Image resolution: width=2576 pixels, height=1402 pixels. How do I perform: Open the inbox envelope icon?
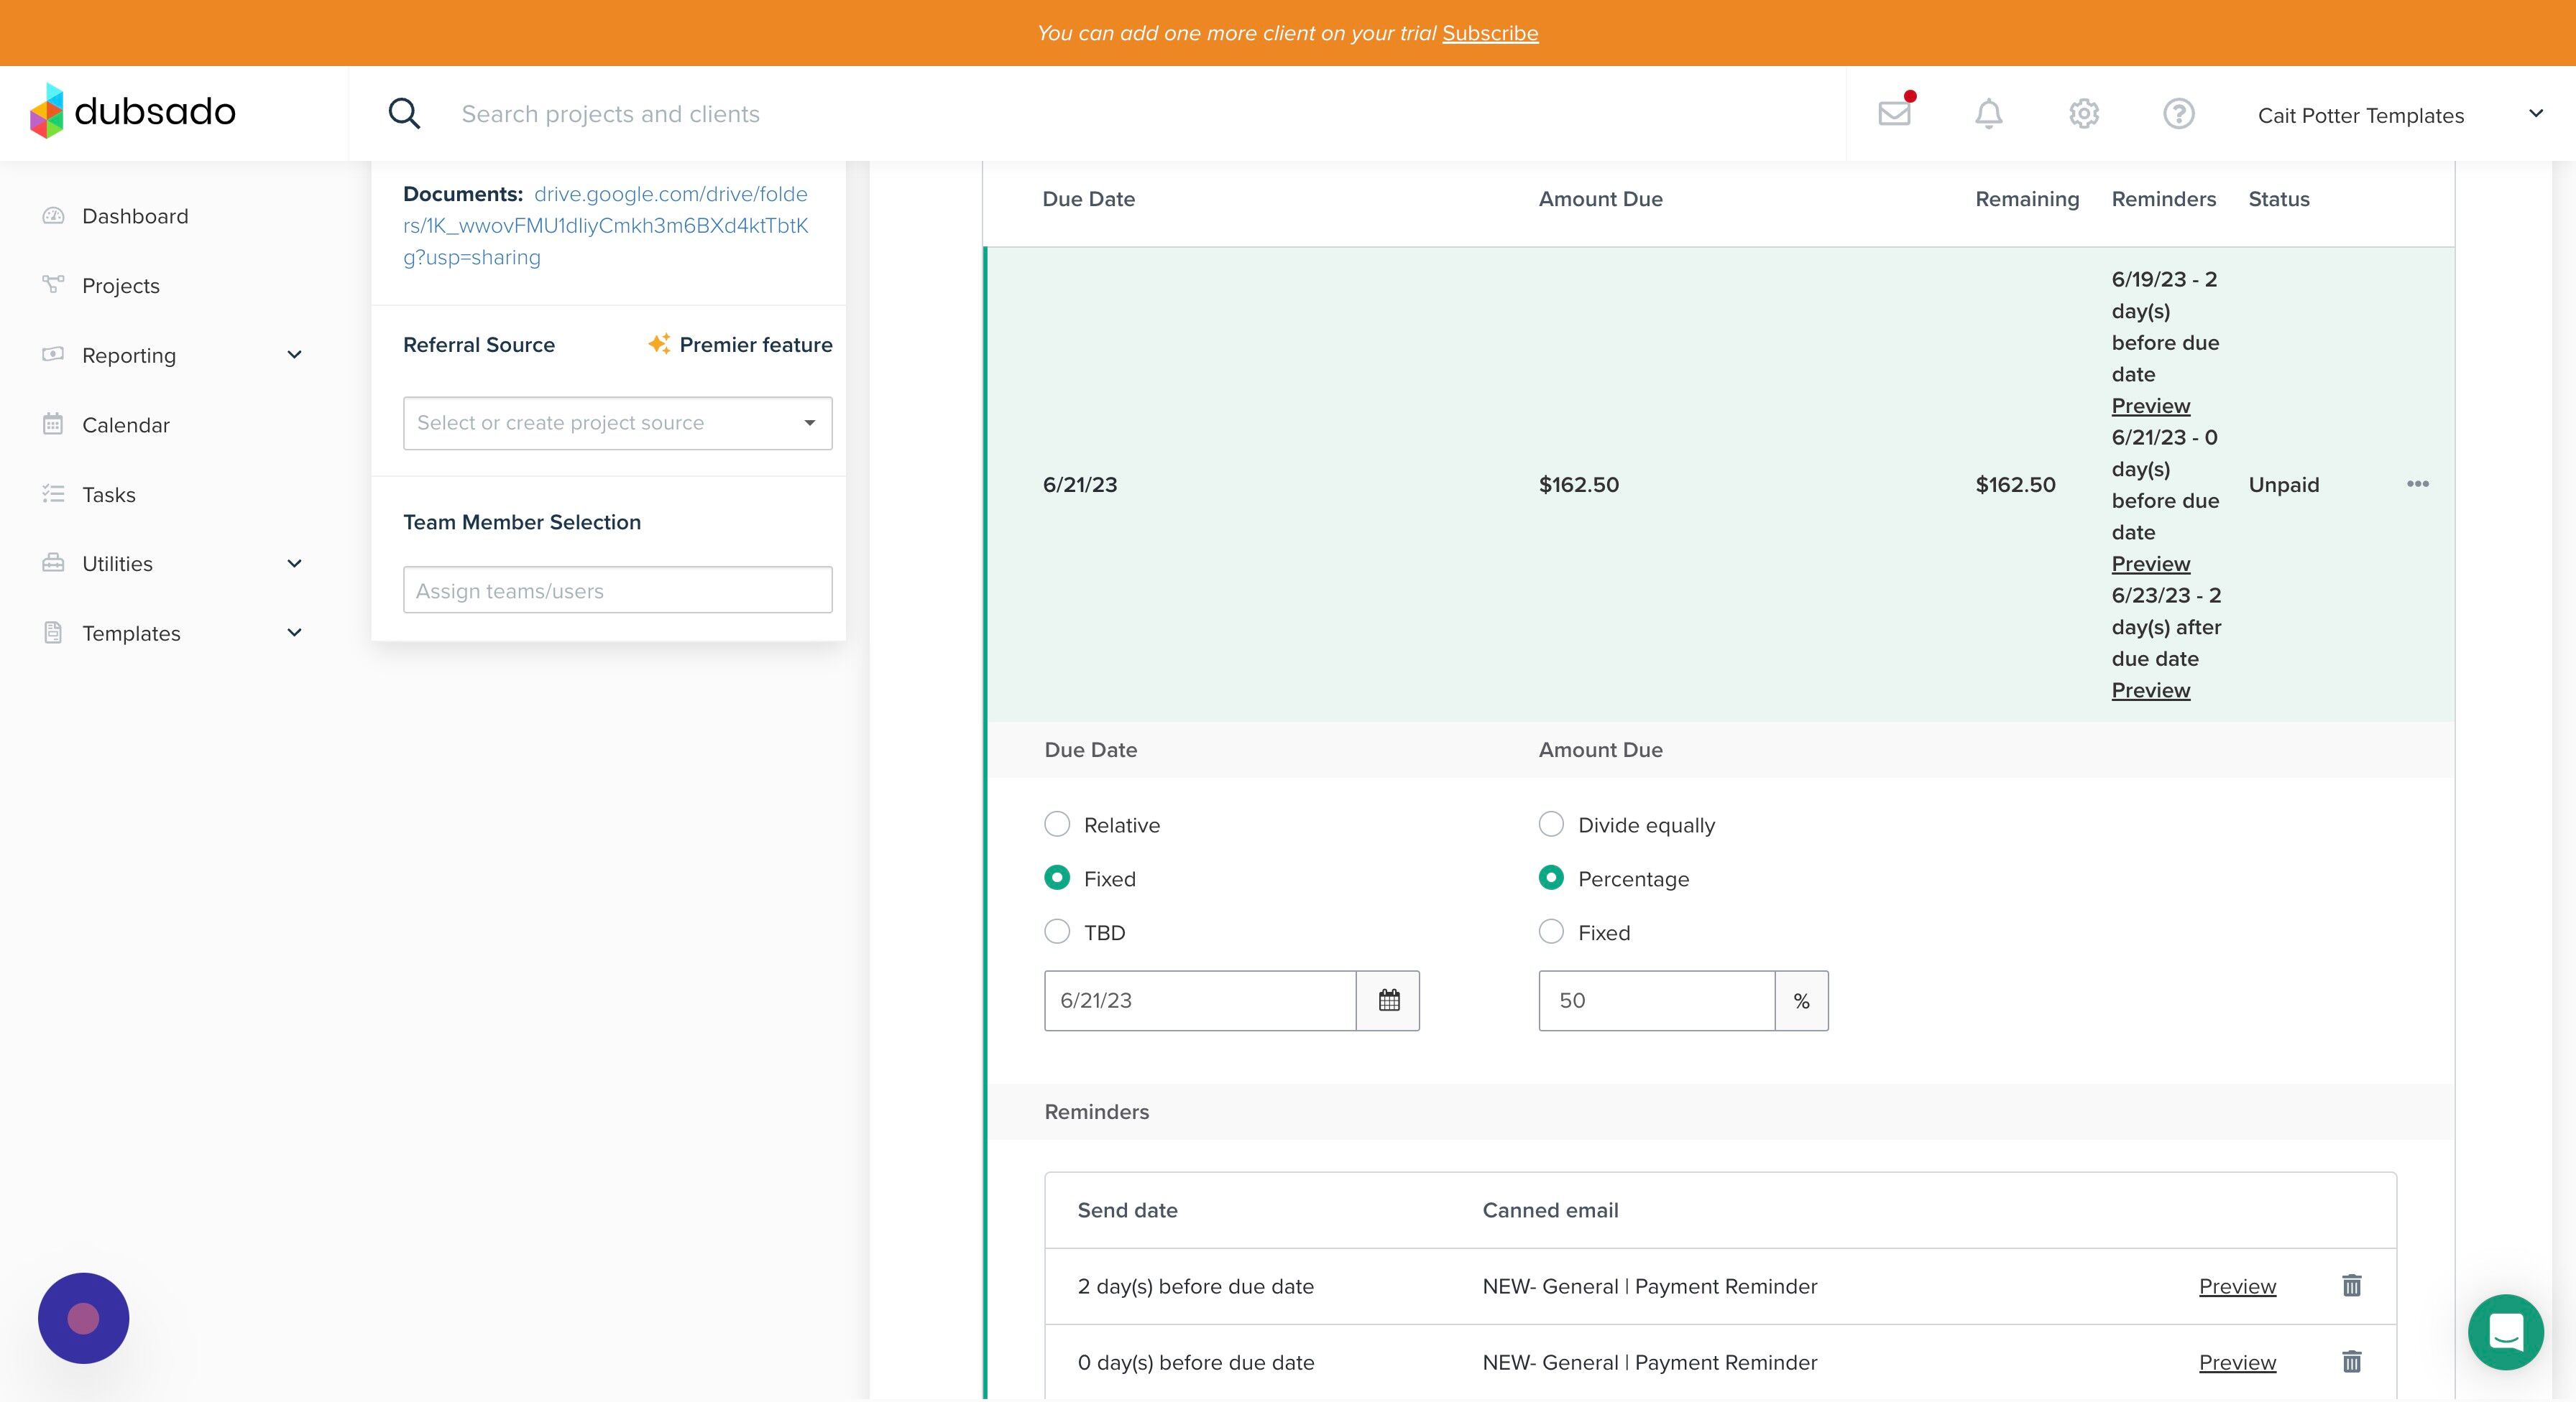[1894, 114]
